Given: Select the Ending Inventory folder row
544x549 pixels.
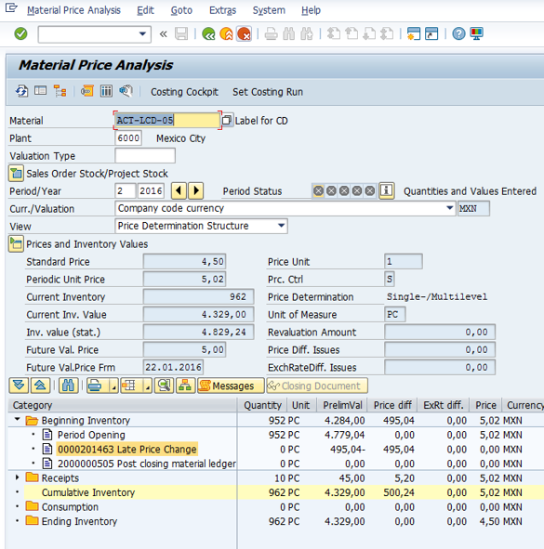Looking at the screenshot, I should point(79,521).
